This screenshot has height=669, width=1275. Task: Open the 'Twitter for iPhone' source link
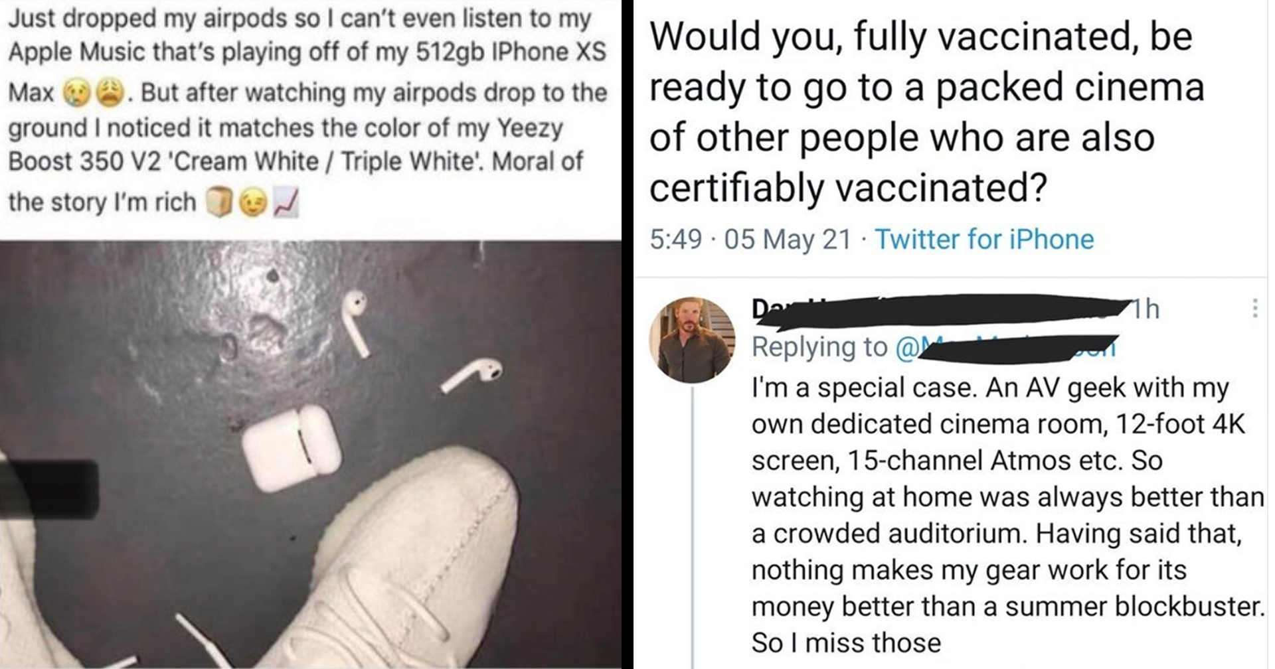[984, 239]
